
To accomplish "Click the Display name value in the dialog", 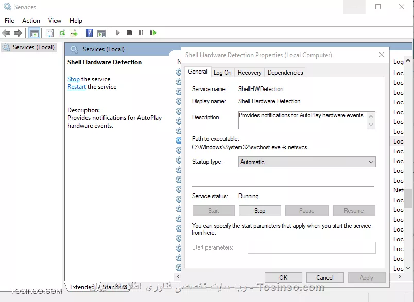I will click(269, 101).
